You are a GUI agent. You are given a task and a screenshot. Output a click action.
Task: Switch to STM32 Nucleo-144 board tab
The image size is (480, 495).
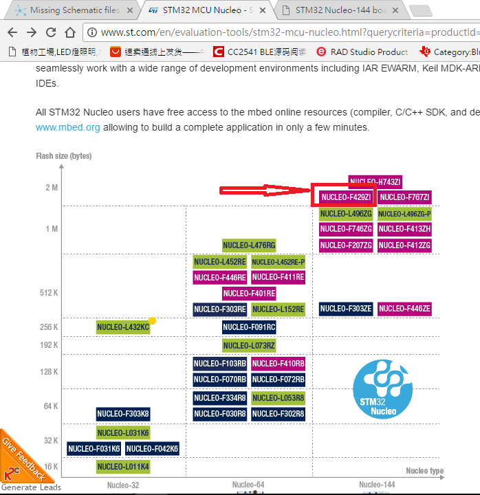[x=340, y=10]
